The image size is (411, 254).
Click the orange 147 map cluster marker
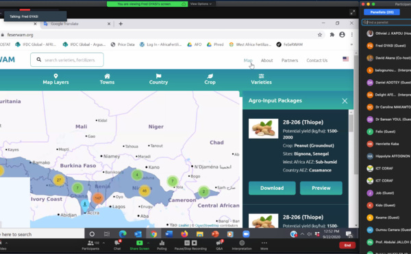98,198
